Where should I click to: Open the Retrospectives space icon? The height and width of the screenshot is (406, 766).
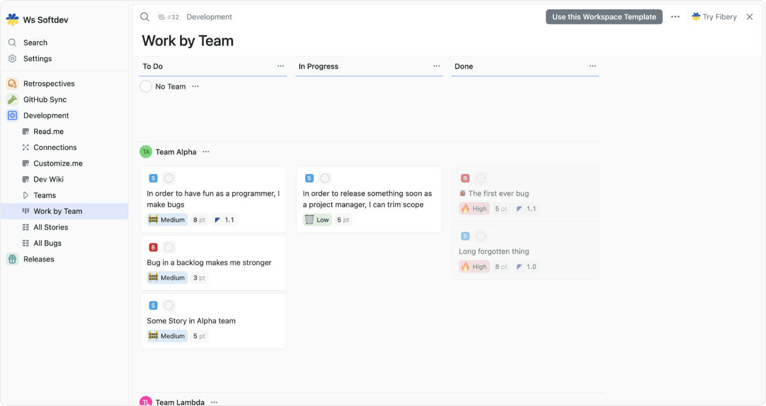tap(12, 84)
